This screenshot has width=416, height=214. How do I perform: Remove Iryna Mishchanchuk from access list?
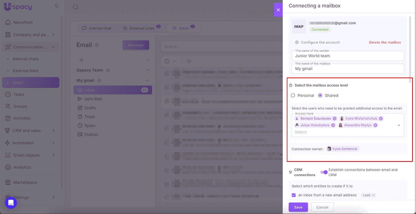click(381, 119)
